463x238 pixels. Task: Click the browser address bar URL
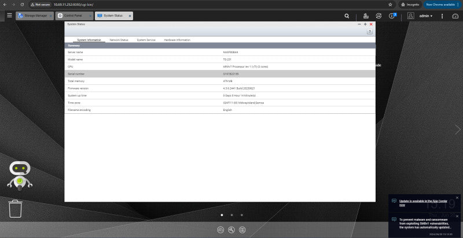tap(74, 5)
